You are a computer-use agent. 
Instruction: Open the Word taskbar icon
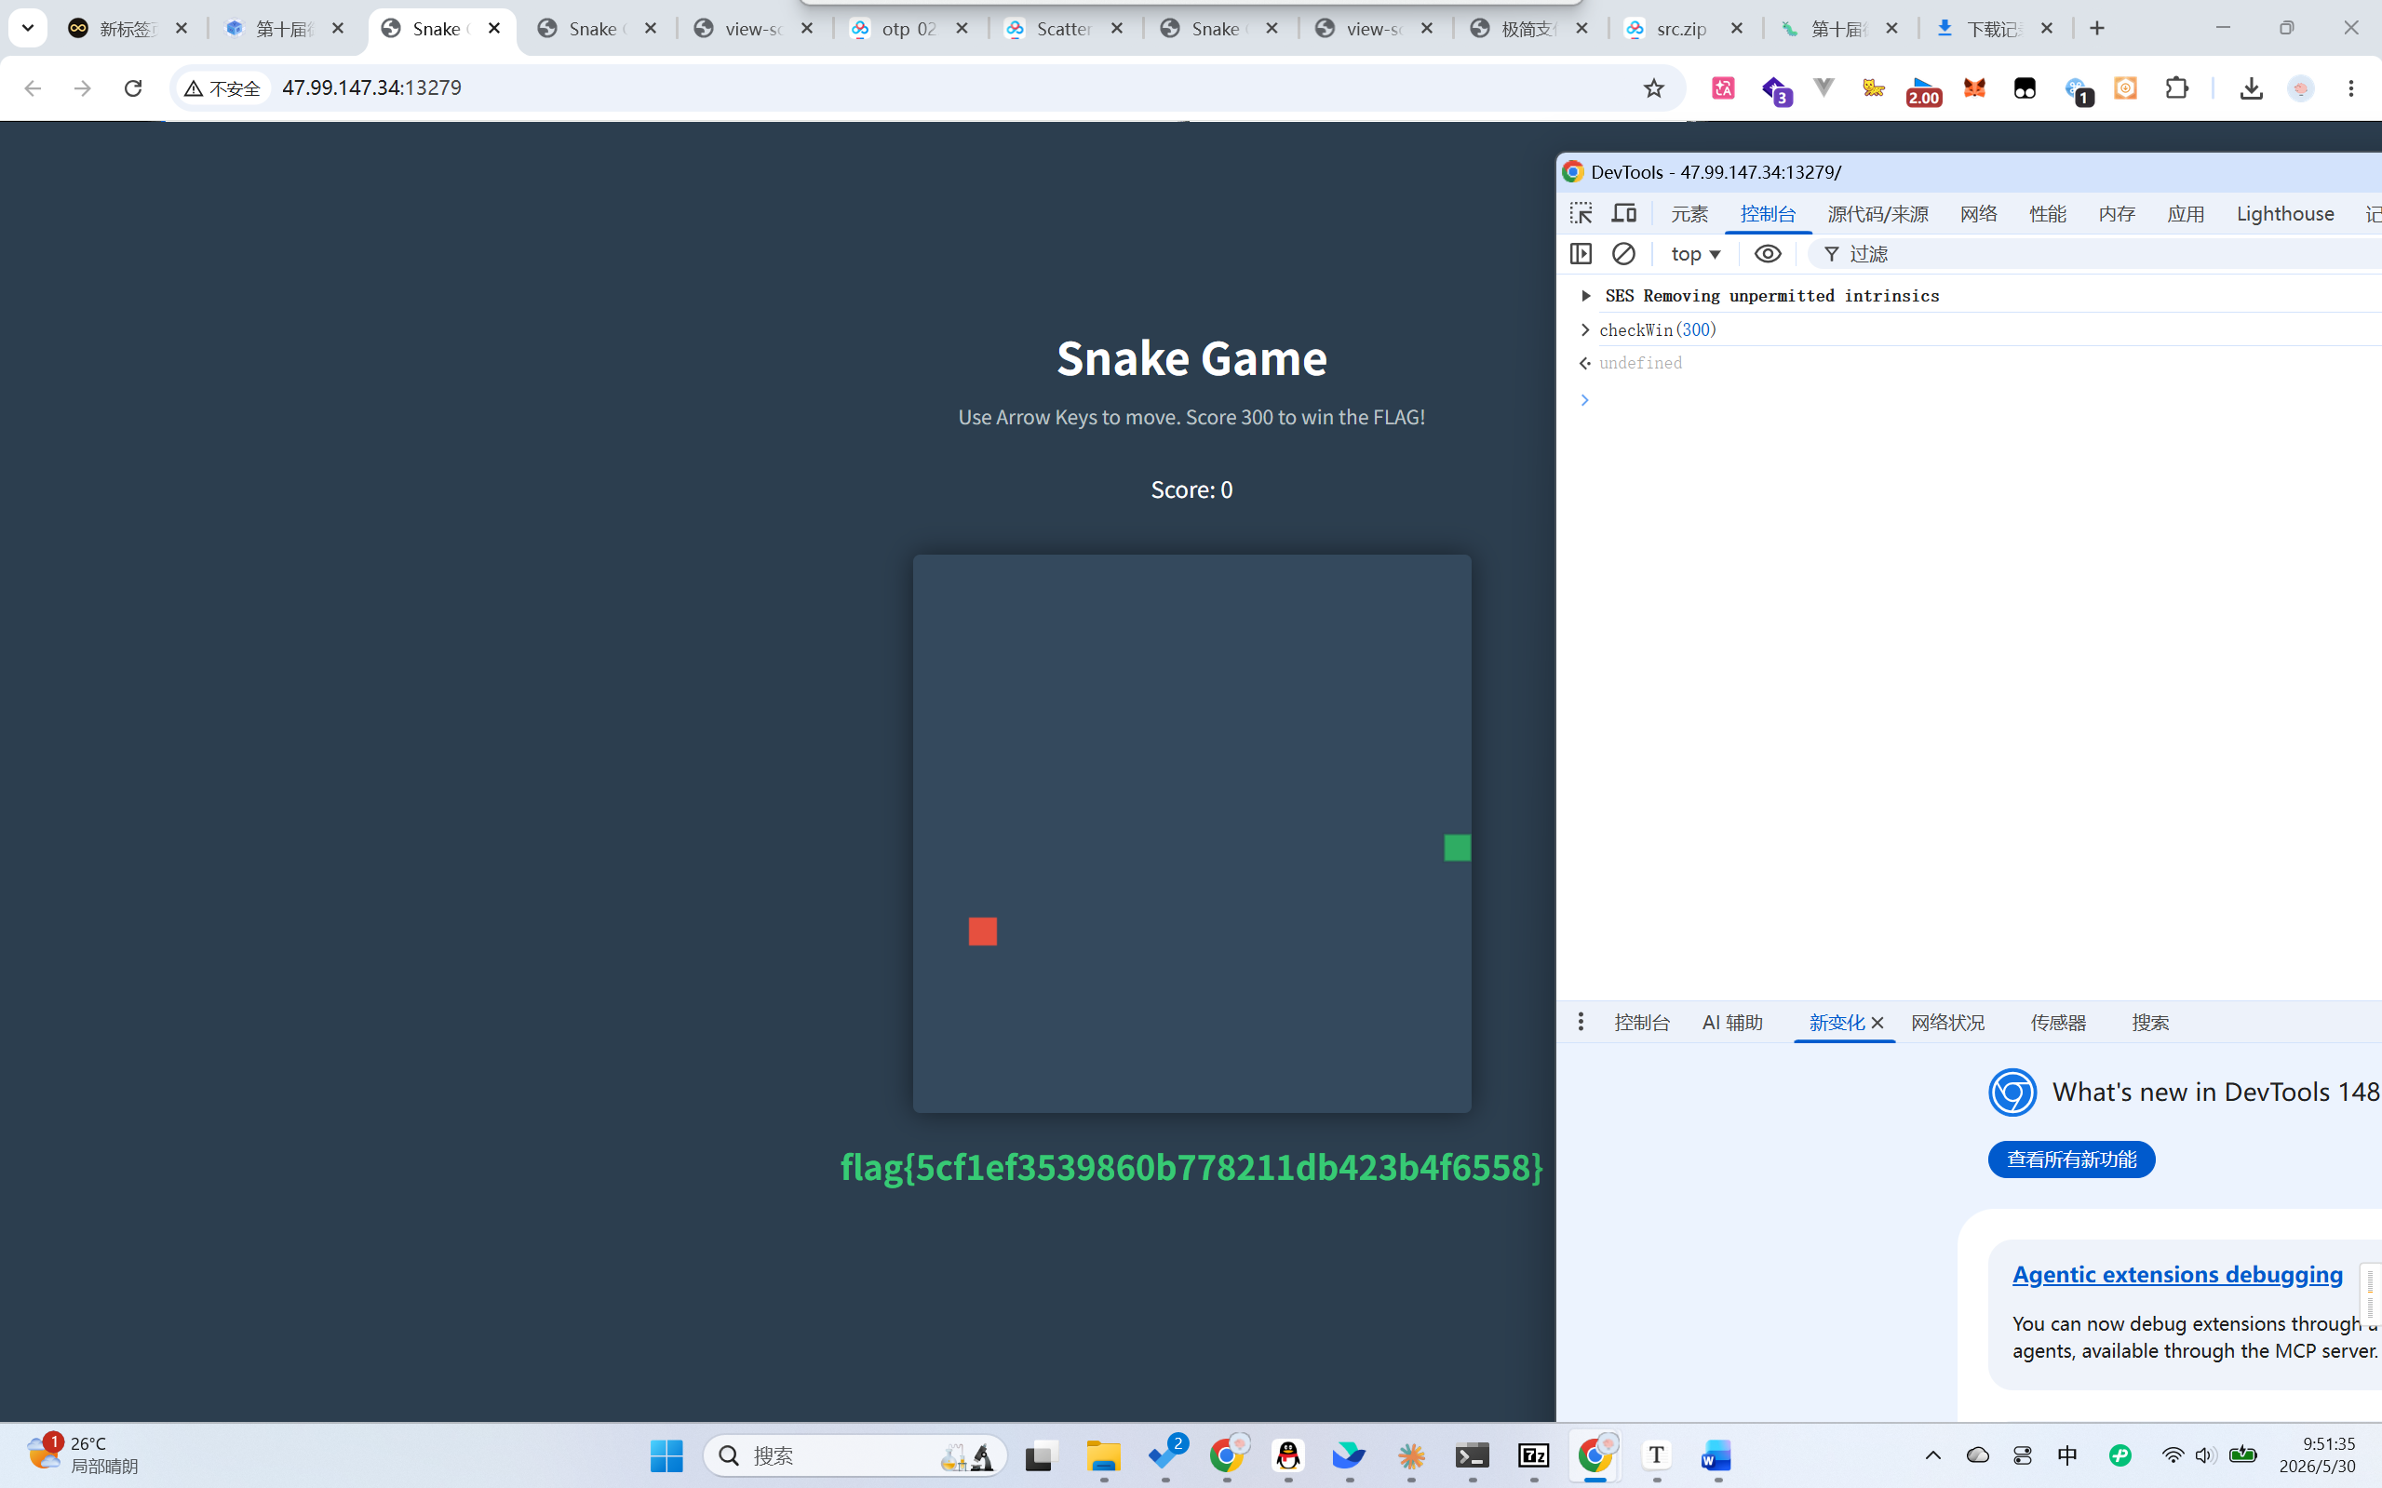point(1716,1455)
